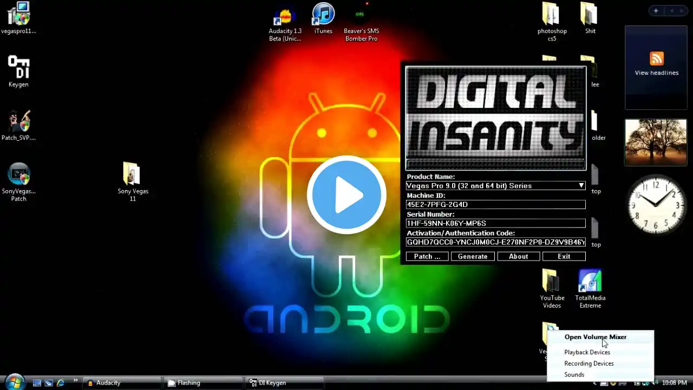Select the SonyVegas Patch desktop icon
693x390 pixels.
[x=18, y=183]
